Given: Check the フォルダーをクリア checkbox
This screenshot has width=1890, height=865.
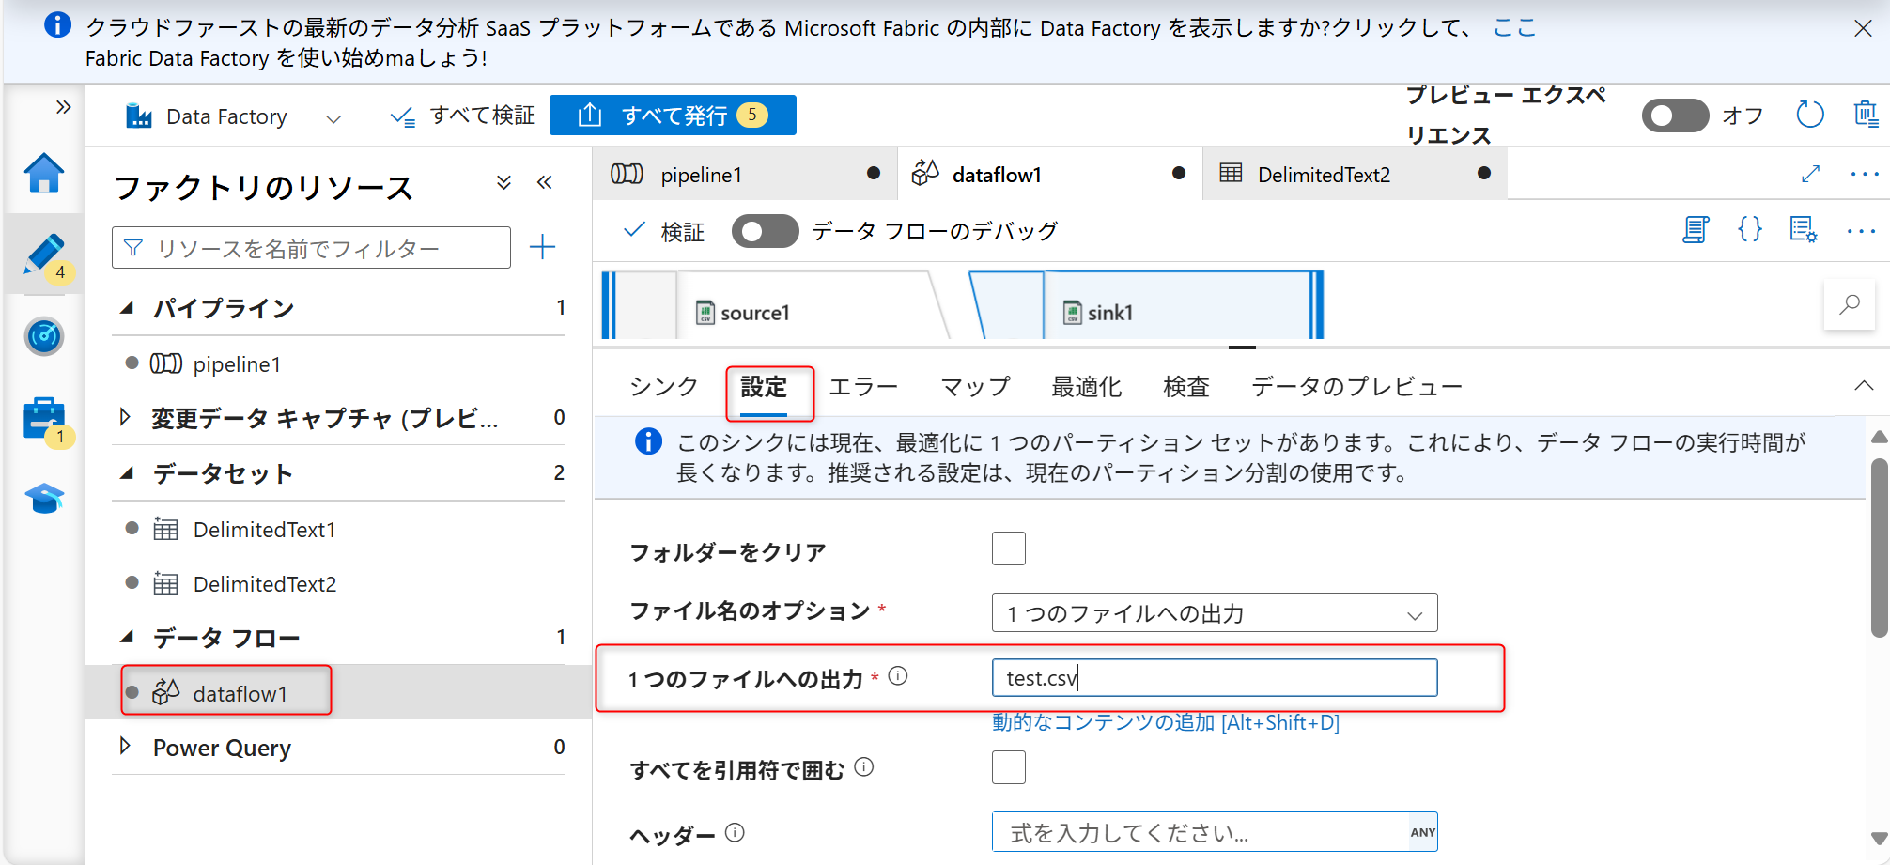Looking at the screenshot, I should point(1008,548).
